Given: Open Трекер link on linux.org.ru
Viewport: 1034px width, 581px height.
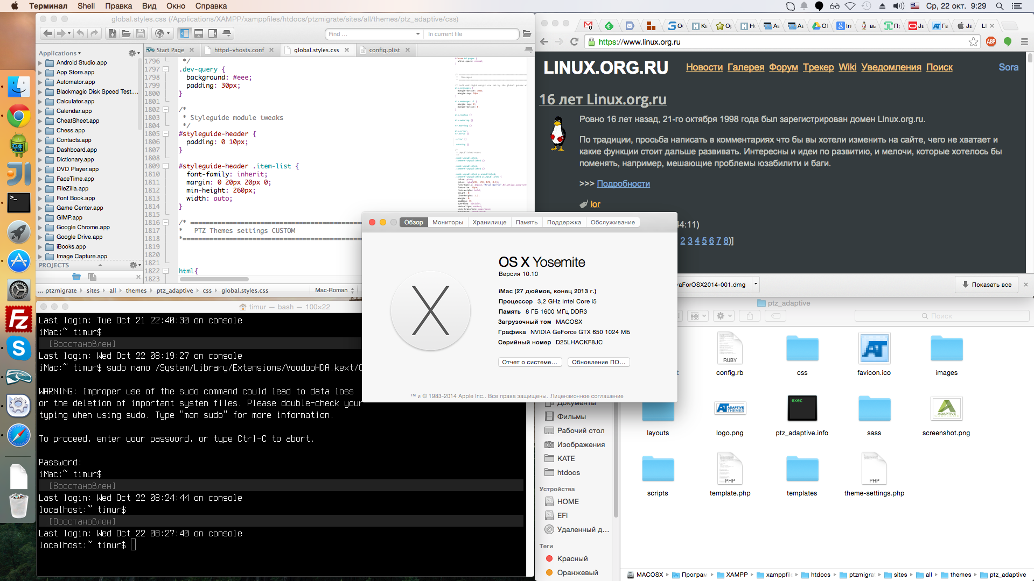Looking at the screenshot, I should (818, 67).
